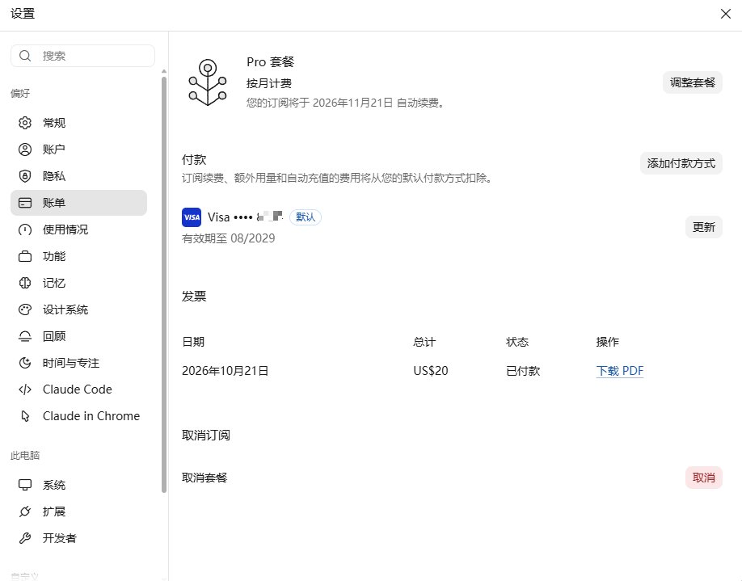Open the 隐私 settings section
The width and height of the screenshot is (742, 581).
click(x=78, y=176)
